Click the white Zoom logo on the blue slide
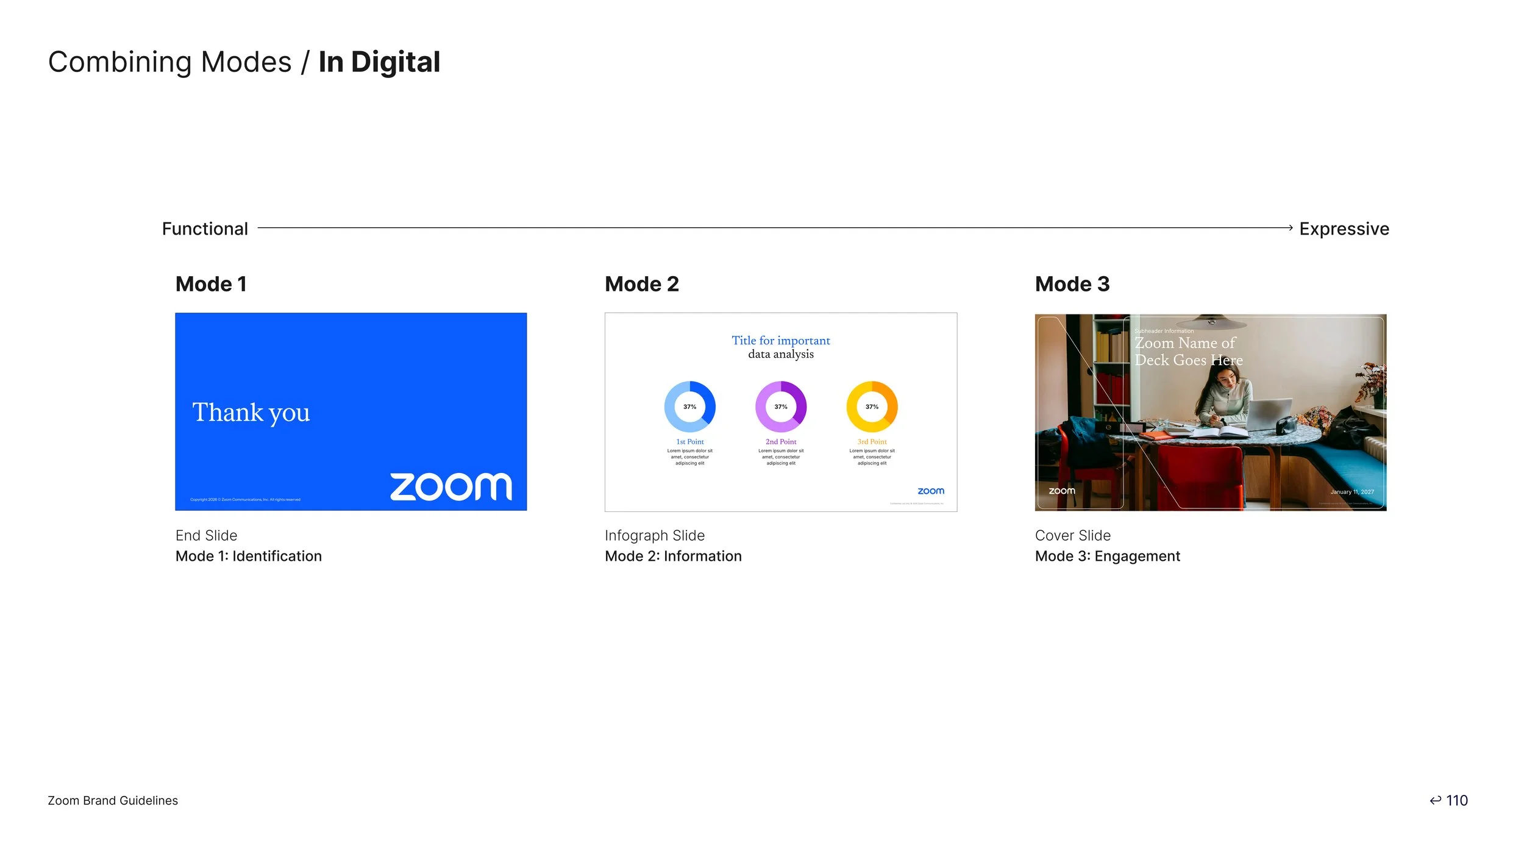 [451, 486]
